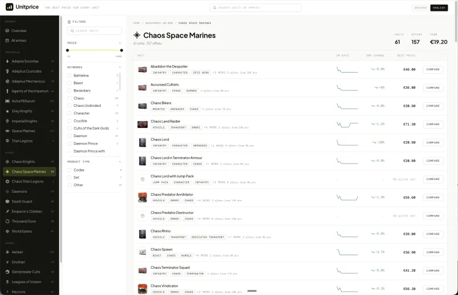Open Chaos Terminator Squad unit link
This screenshot has width=458, height=295.
click(x=170, y=268)
